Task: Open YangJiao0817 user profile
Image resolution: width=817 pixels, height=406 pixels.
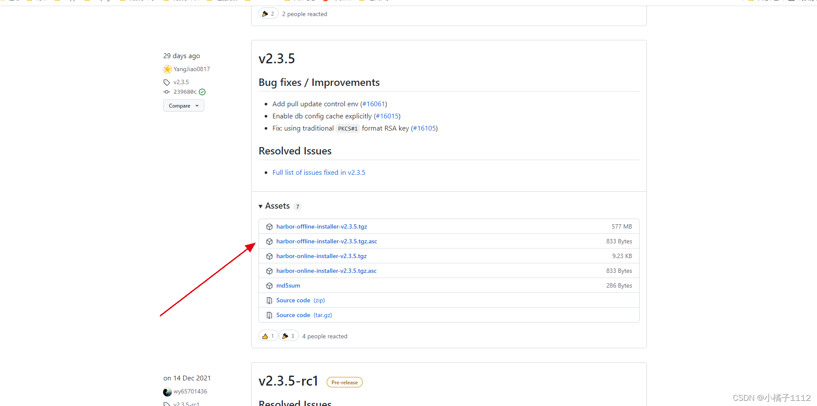Action: click(x=192, y=69)
